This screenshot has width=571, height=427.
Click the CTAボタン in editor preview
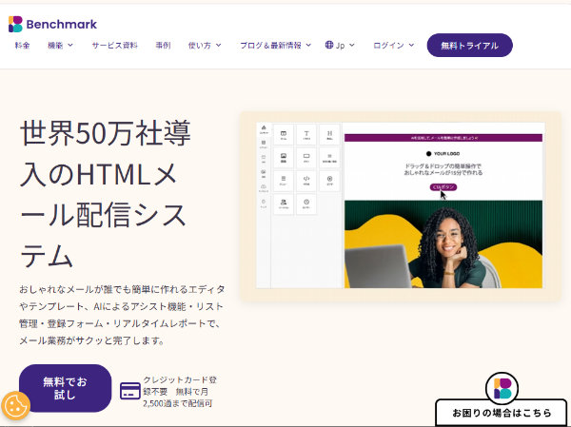tap(443, 187)
